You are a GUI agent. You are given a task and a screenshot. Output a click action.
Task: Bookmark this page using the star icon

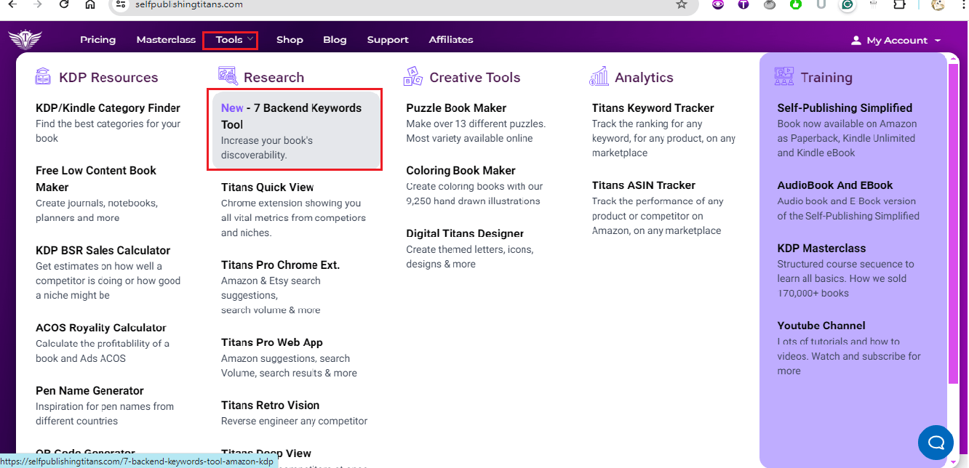pyautogui.click(x=682, y=5)
